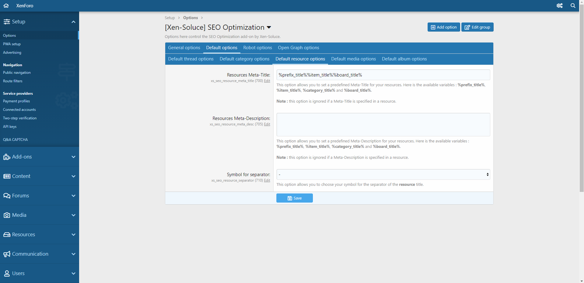Focus the Resources Meta-Description text area
The width and height of the screenshot is (584, 283).
pos(383,124)
